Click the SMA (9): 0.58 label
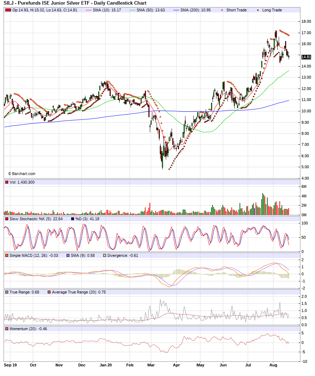Viewport: 315px width, 376px height. [x=83, y=256]
